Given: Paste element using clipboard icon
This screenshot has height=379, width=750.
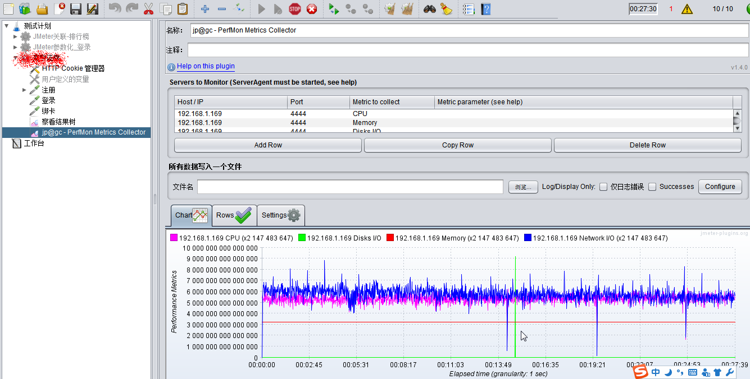Looking at the screenshot, I should pos(183,8).
